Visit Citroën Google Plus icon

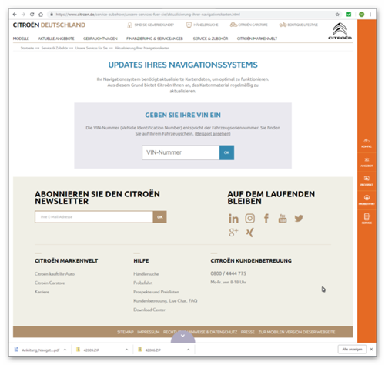point(233,233)
